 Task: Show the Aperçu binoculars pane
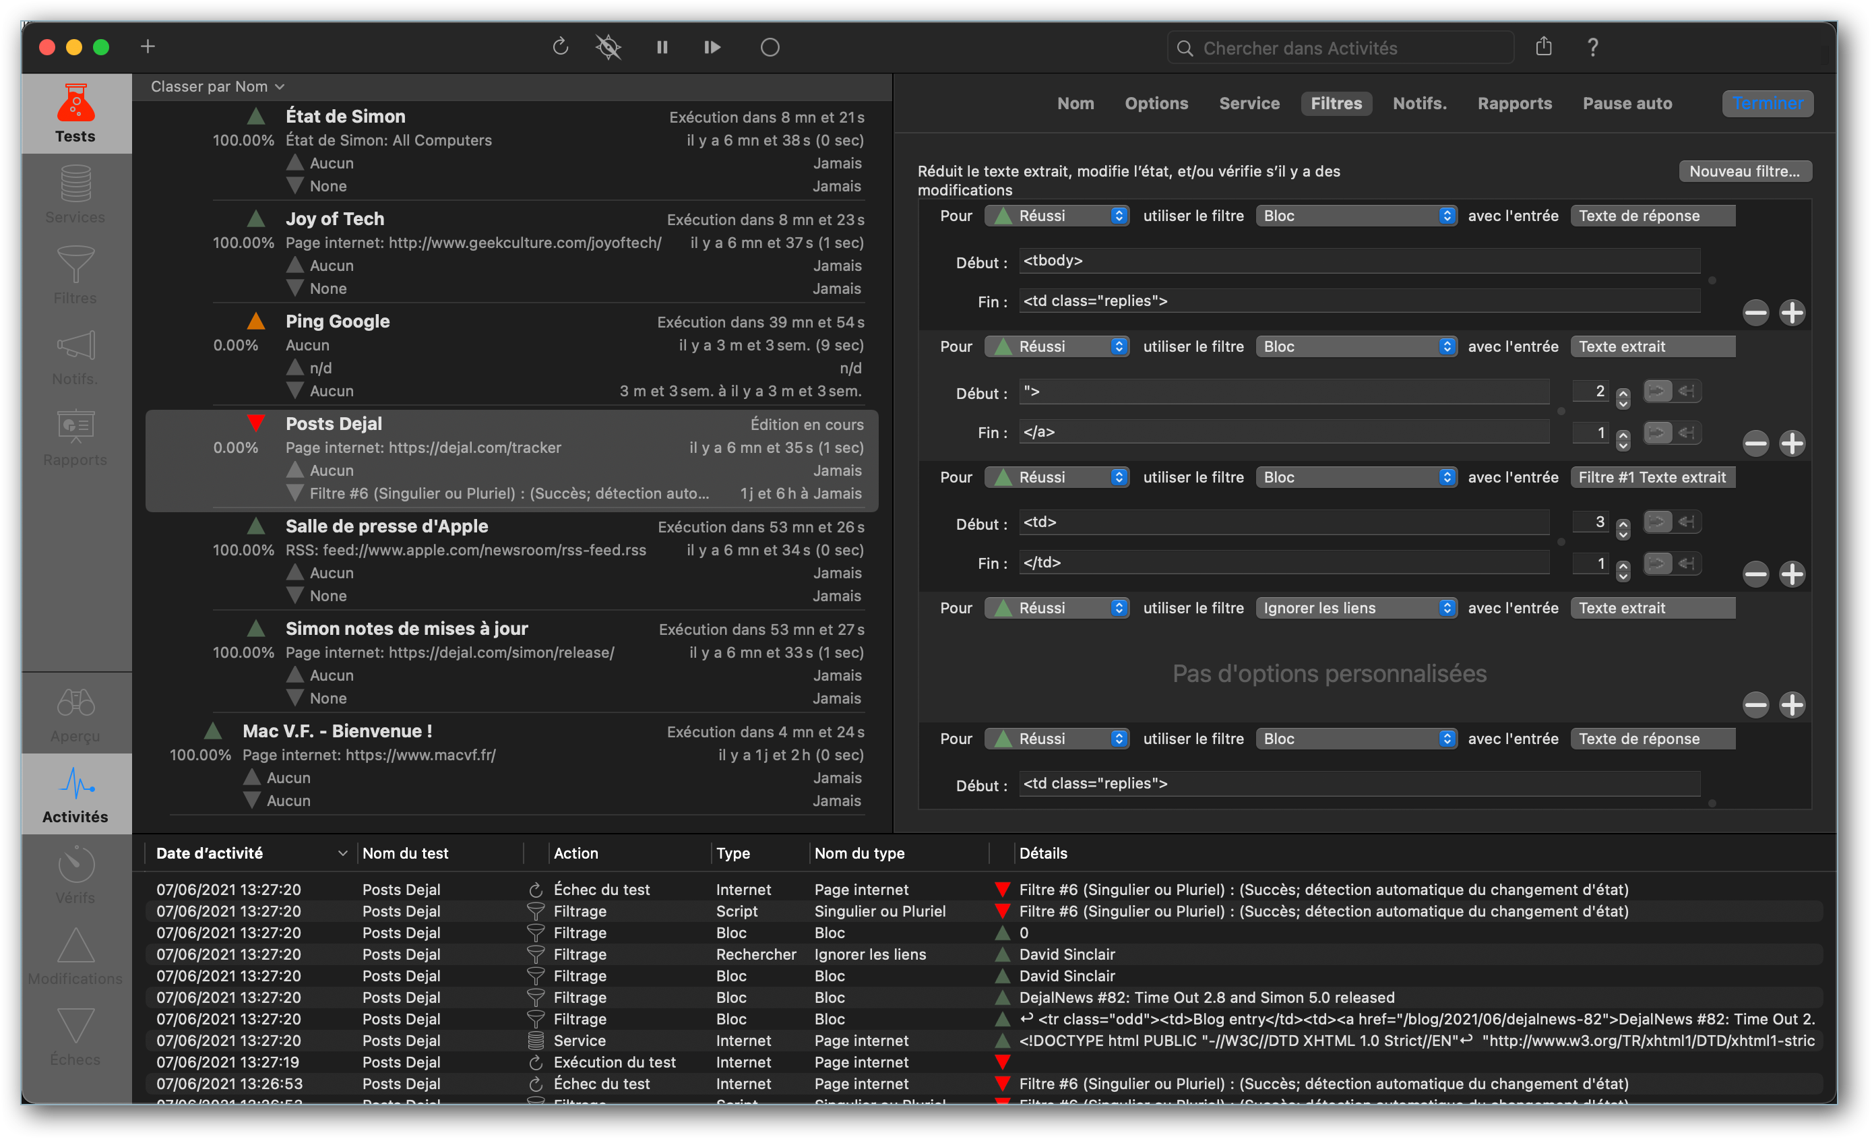(75, 714)
